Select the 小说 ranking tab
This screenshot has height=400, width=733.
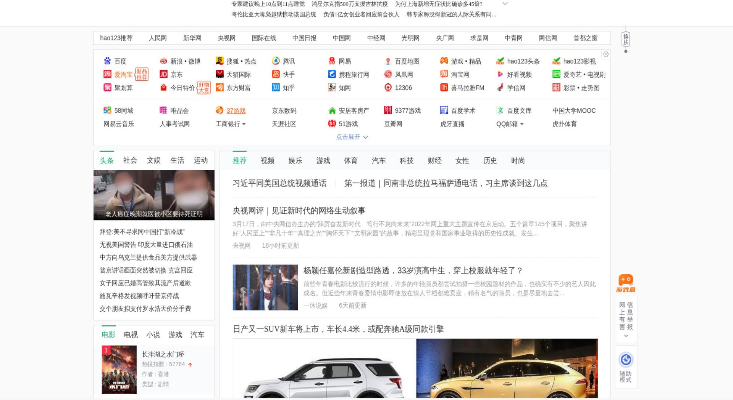coord(153,335)
